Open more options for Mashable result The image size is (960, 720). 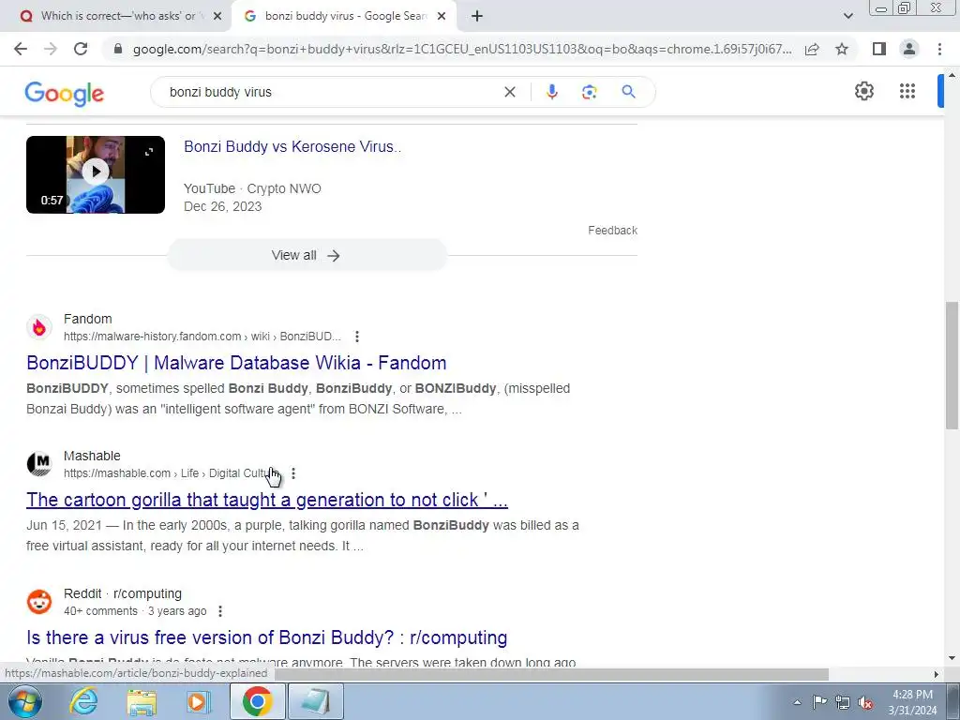(293, 473)
